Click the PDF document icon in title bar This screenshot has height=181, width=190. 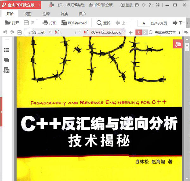tap(52, 5)
